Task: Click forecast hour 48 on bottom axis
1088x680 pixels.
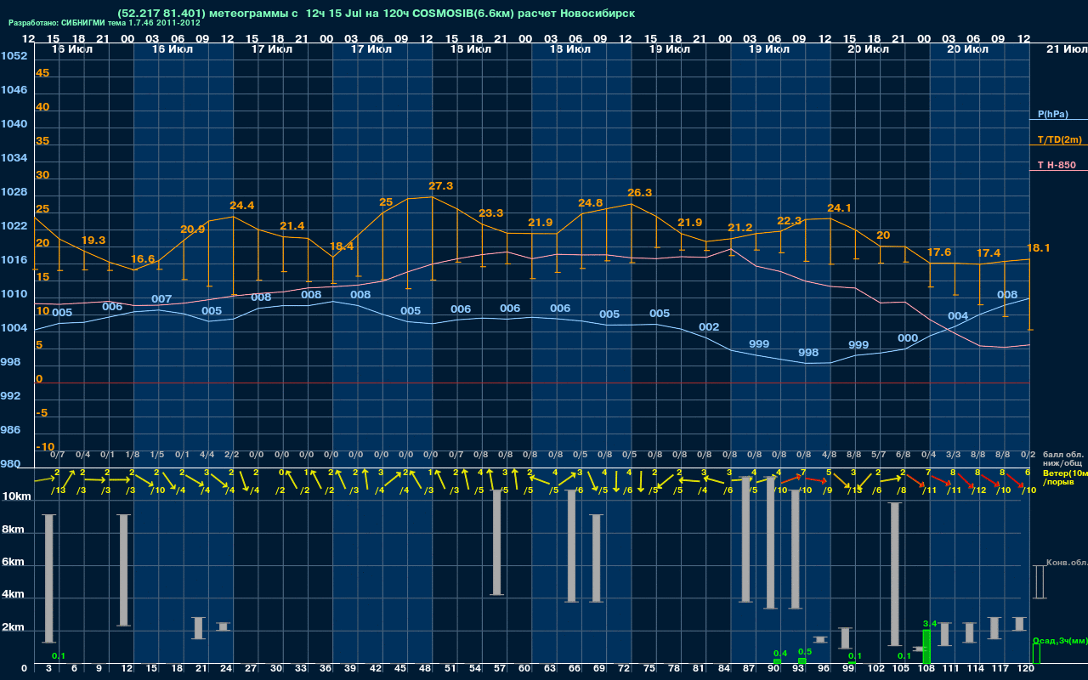Action: pos(425,669)
